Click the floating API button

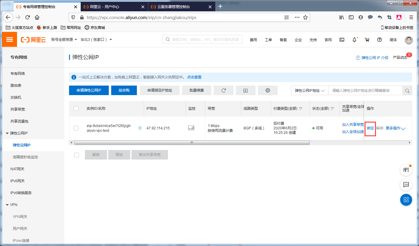[406, 170]
